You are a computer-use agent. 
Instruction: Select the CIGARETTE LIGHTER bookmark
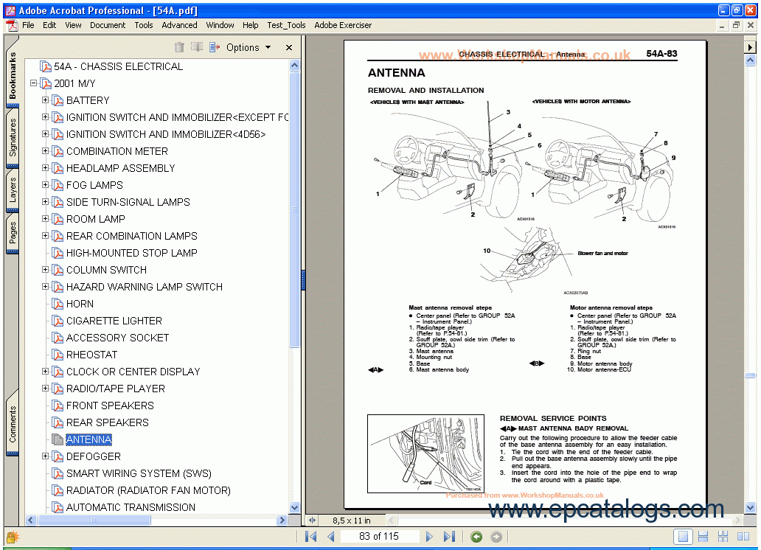[114, 321]
